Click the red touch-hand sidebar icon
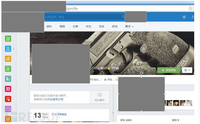Viewport: 200px width, 124px height. tap(8, 99)
